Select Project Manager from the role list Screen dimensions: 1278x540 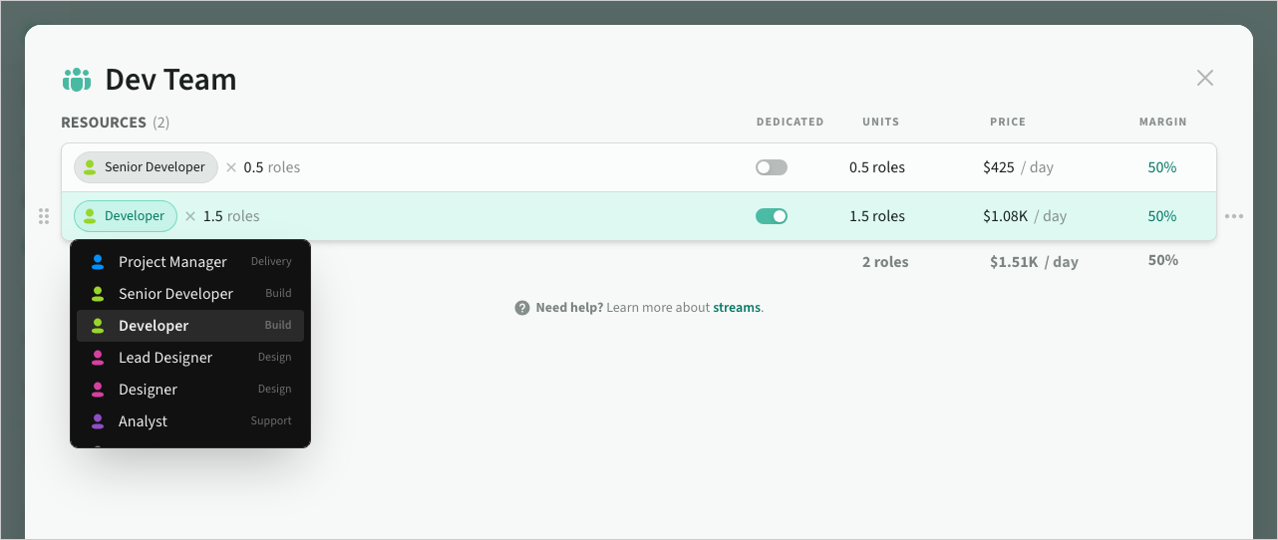point(172,262)
